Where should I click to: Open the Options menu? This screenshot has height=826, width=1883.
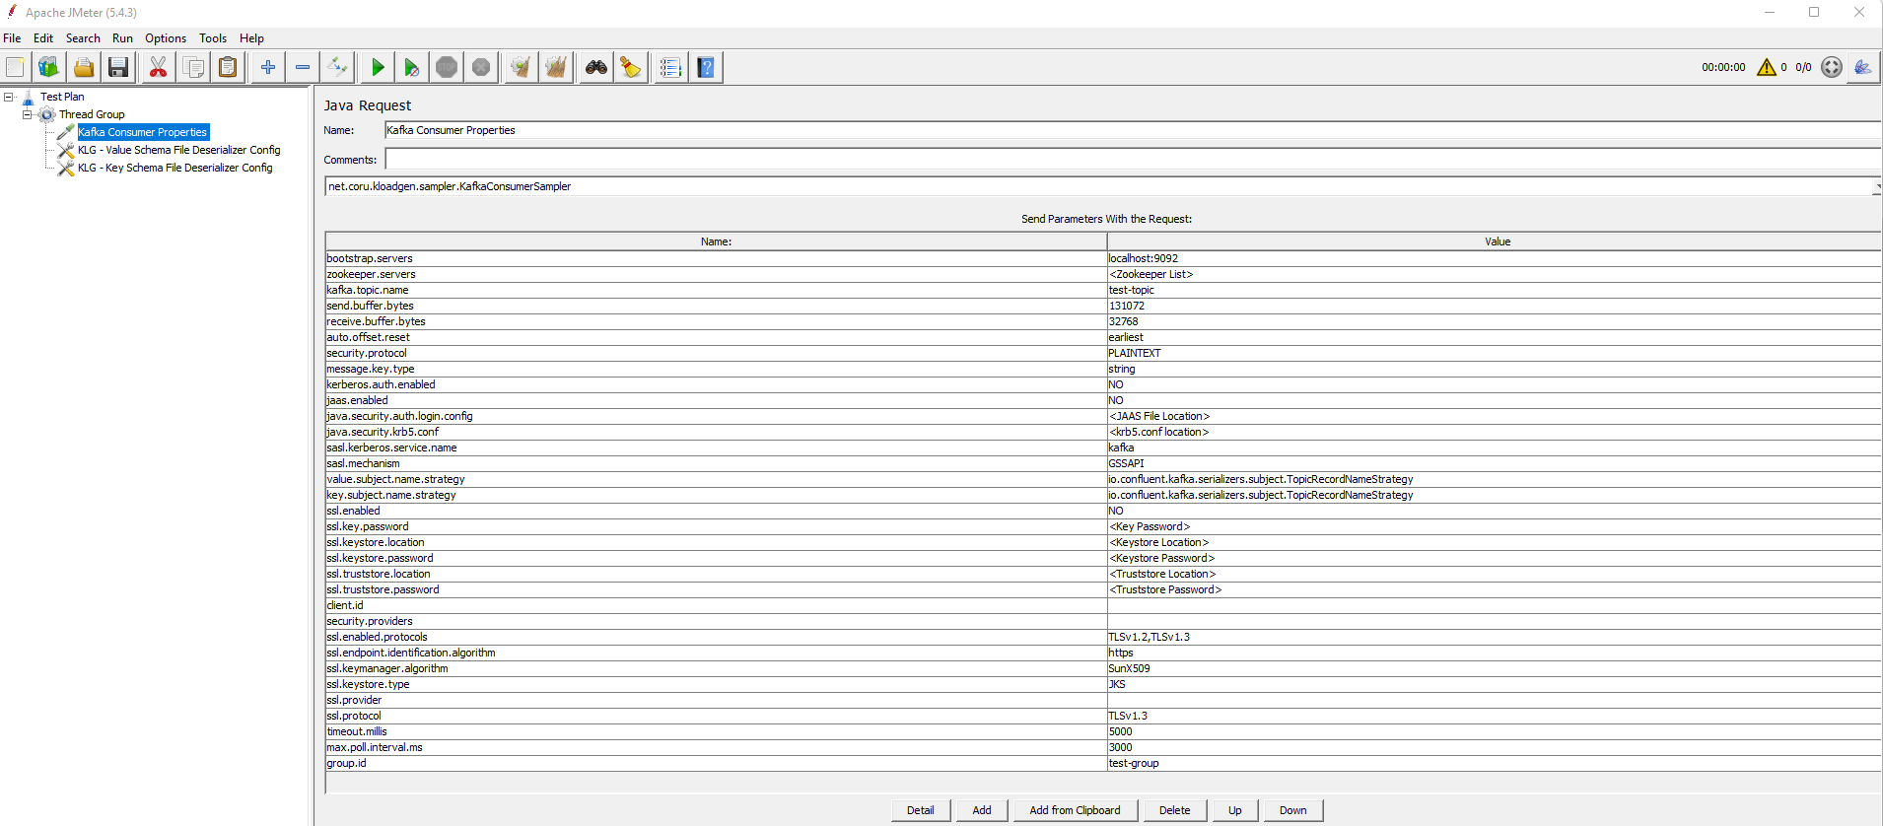[166, 38]
